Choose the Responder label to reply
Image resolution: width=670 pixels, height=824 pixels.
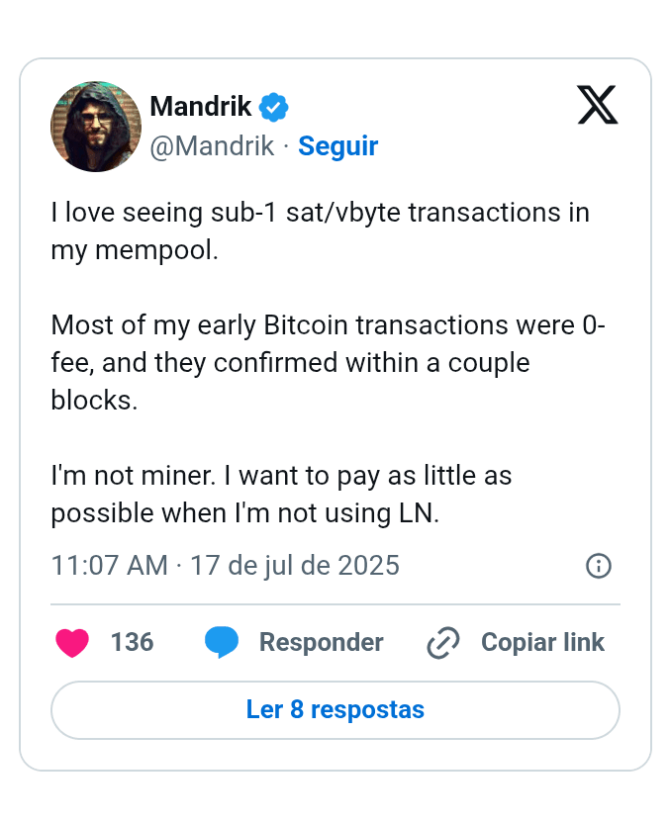coord(322,643)
